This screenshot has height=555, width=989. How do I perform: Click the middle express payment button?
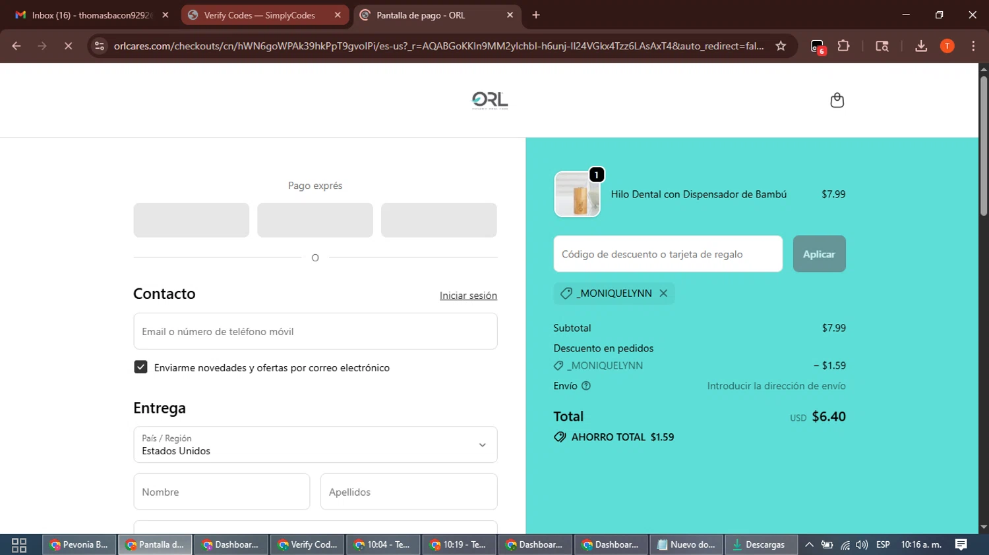(315, 220)
